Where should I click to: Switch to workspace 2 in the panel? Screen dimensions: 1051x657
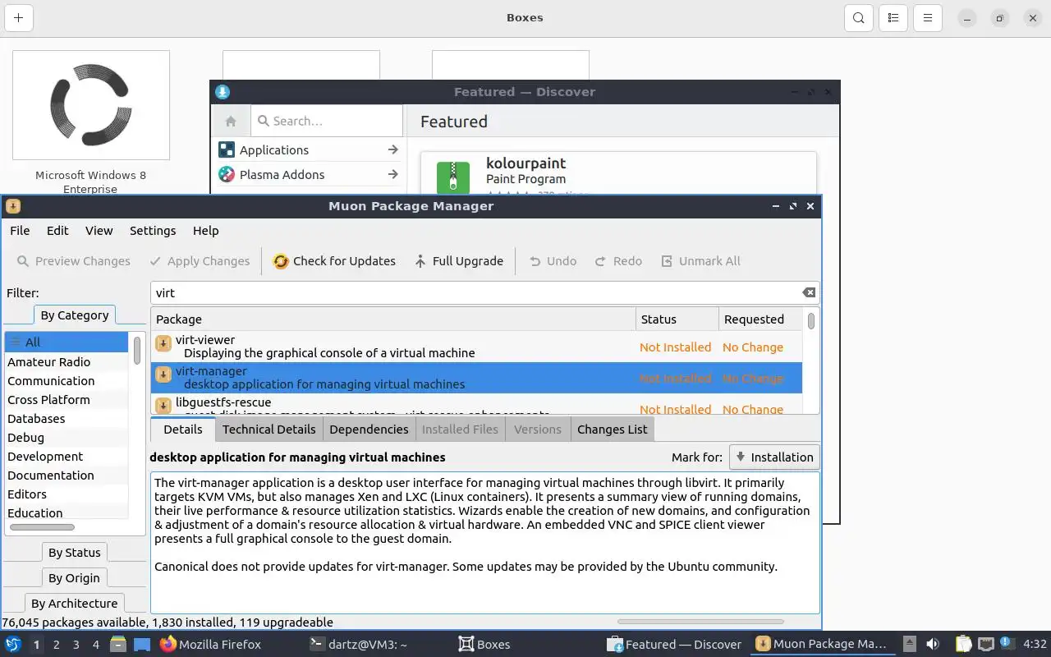pos(56,645)
